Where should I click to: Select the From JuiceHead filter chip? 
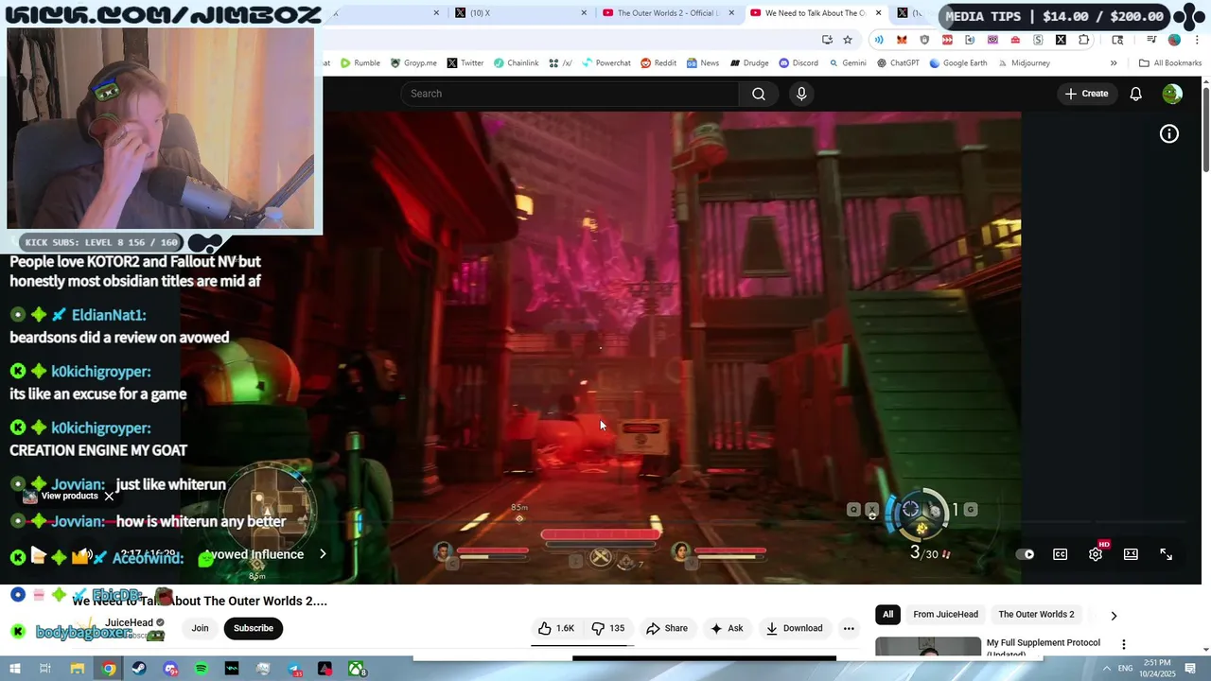[x=945, y=615]
